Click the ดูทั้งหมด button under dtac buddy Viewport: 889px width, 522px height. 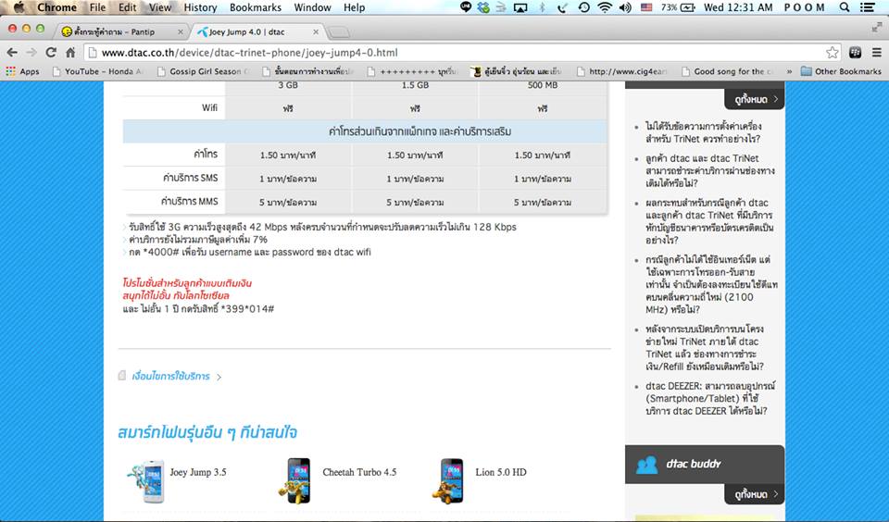[x=755, y=494]
